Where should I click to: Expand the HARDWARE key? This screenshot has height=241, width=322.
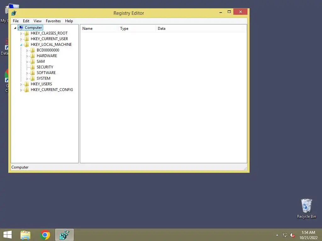coord(27,56)
